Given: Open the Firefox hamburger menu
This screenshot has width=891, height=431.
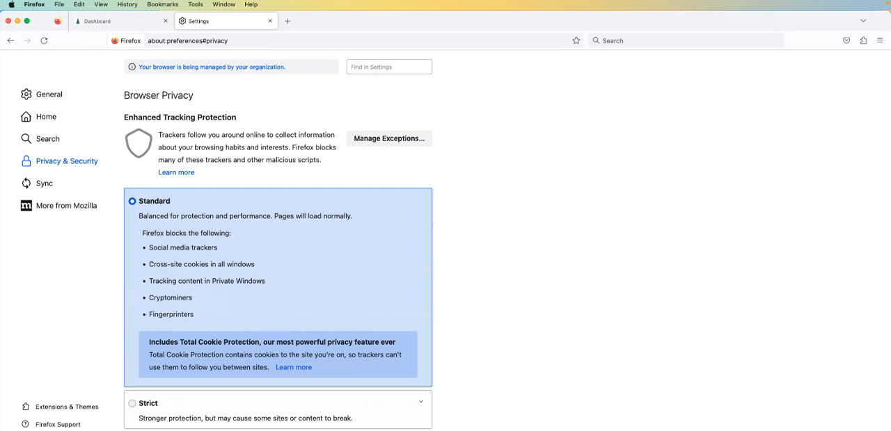Looking at the screenshot, I should pos(880,40).
